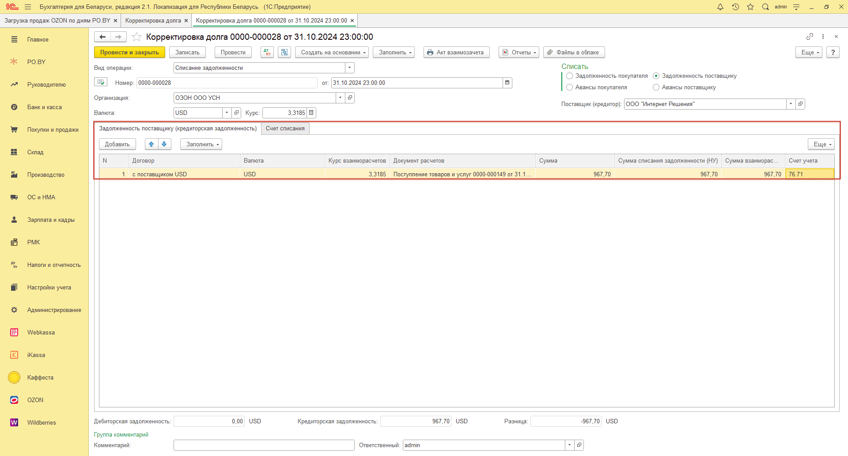Open history clock icon in title bar
This screenshot has width=848, height=456.
coord(735,7)
